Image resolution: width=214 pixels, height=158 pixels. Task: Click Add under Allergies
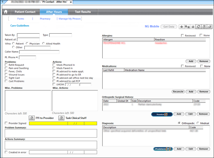pyautogui.click(x=191, y=61)
